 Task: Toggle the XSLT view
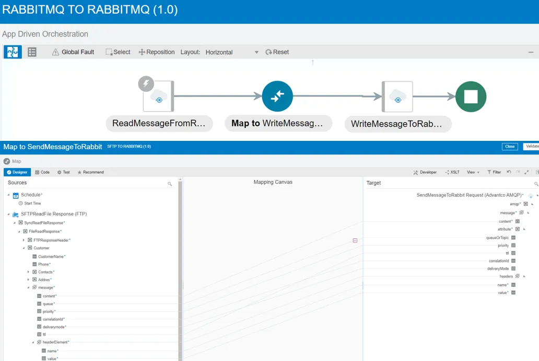(x=452, y=172)
